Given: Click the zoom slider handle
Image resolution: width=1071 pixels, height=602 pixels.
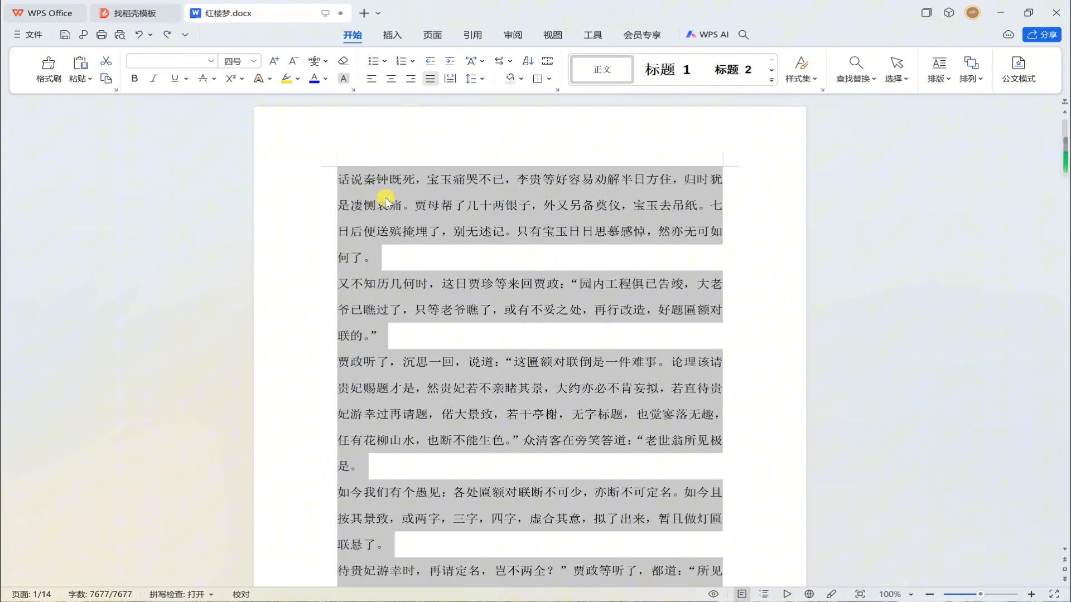Looking at the screenshot, I should [980, 594].
